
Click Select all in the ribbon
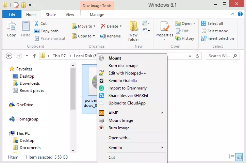point(212,23)
